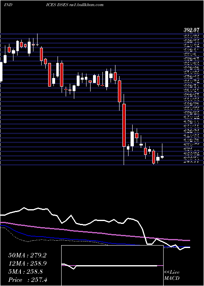204x286 pixels.
Task: Click the MACD inset chart box
Action: point(112,266)
